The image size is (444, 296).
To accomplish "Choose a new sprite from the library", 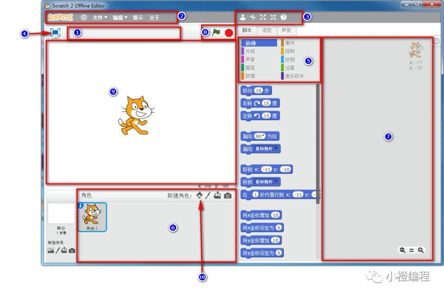I will [x=199, y=195].
